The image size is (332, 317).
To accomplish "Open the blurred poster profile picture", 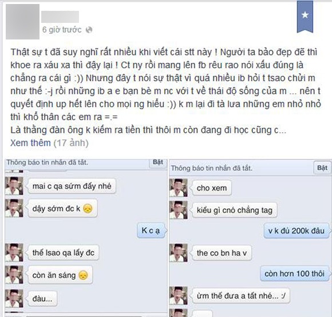I will pos(22,22).
